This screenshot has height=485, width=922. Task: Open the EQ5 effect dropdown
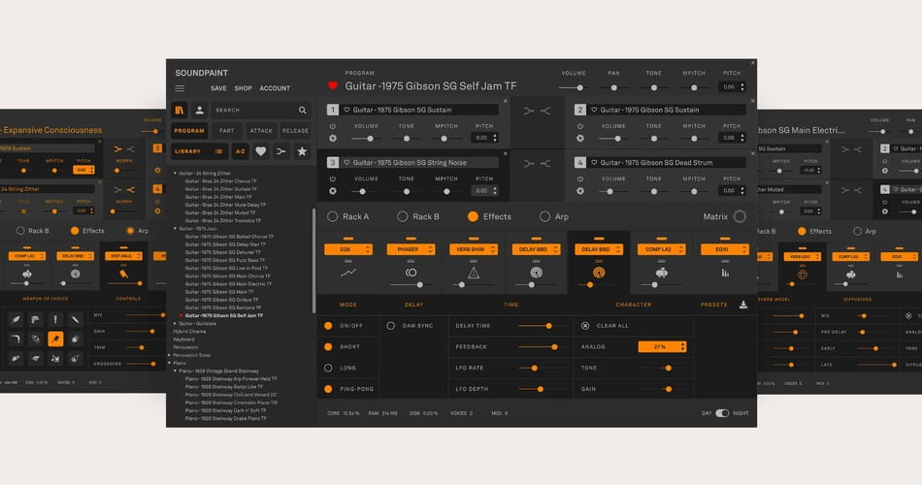(348, 249)
